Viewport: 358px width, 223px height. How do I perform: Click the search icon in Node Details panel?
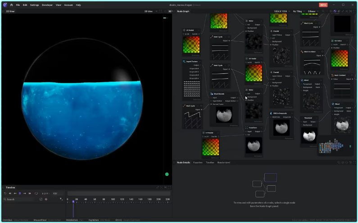pyautogui.click(x=339, y=163)
